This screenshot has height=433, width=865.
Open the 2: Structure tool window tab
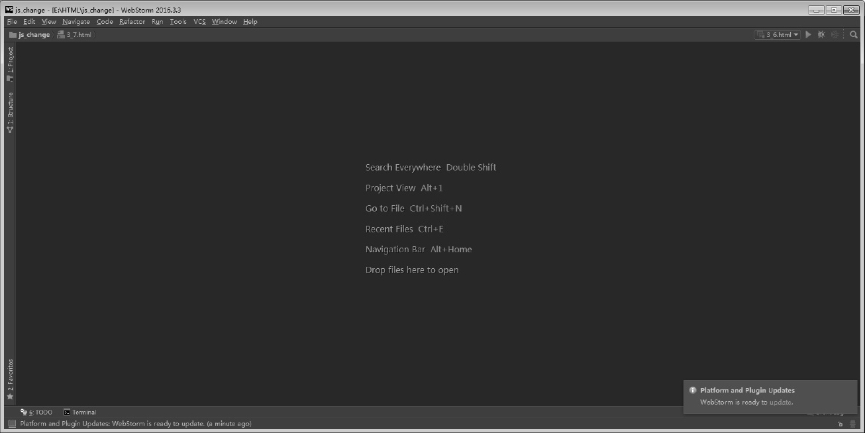[10, 112]
